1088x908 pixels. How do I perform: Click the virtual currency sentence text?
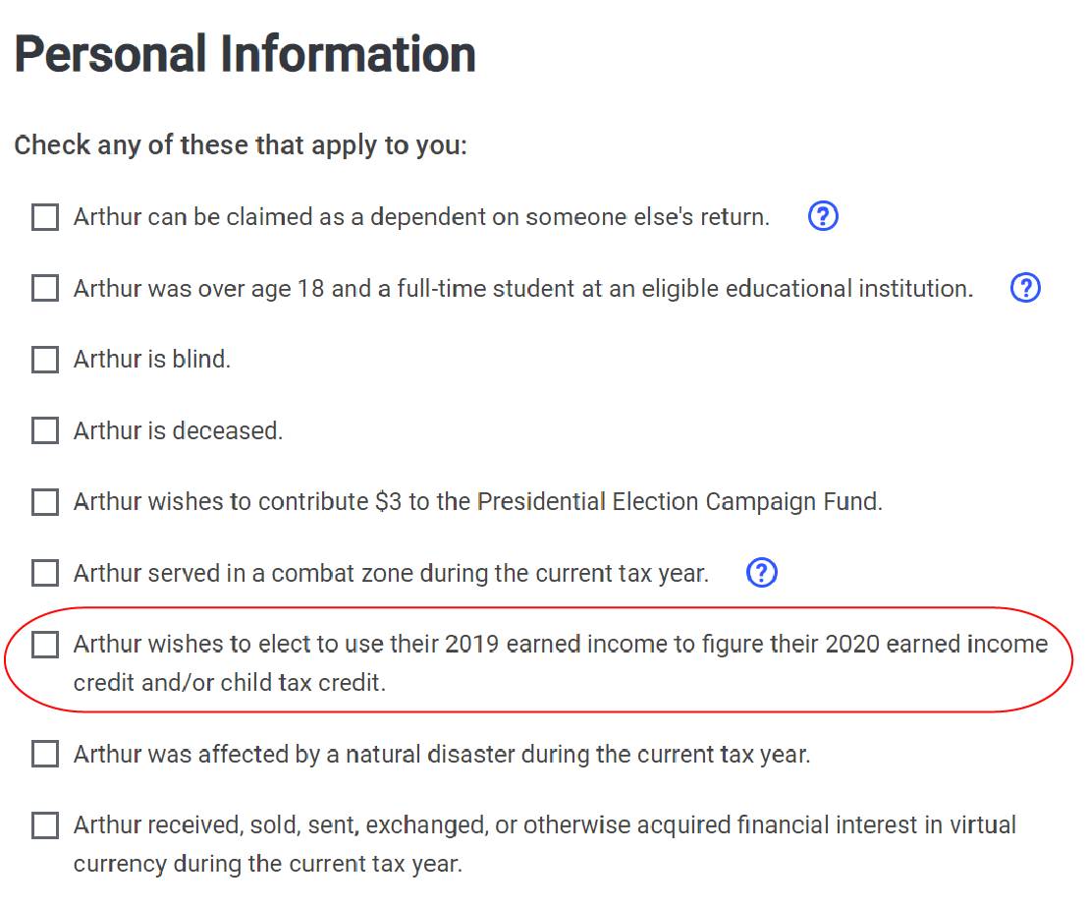544,825
